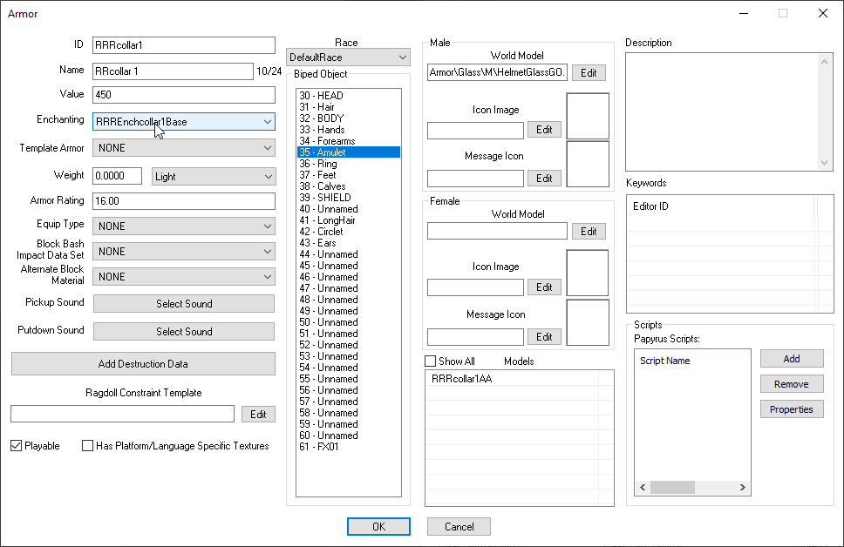Edit the Female Icon Image
Image resolution: width=844 pixels, height=547 pixels.
[x=544, y=287]
